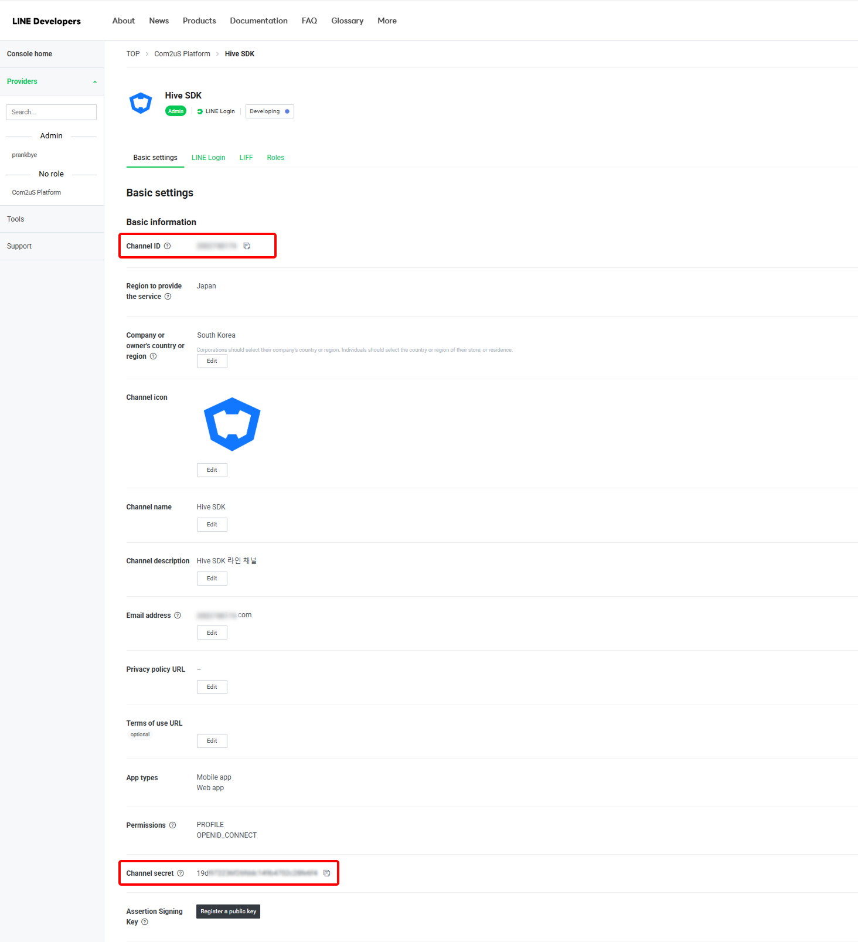This screenshot has height=942, width=858.
Task: Click help icon beside Channel secret
Action: click(181, 873)
